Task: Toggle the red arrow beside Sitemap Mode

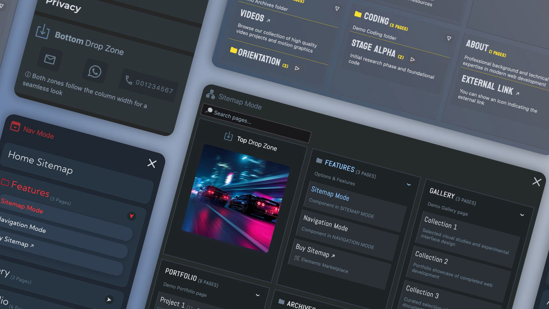Action: tap(132, 216)
